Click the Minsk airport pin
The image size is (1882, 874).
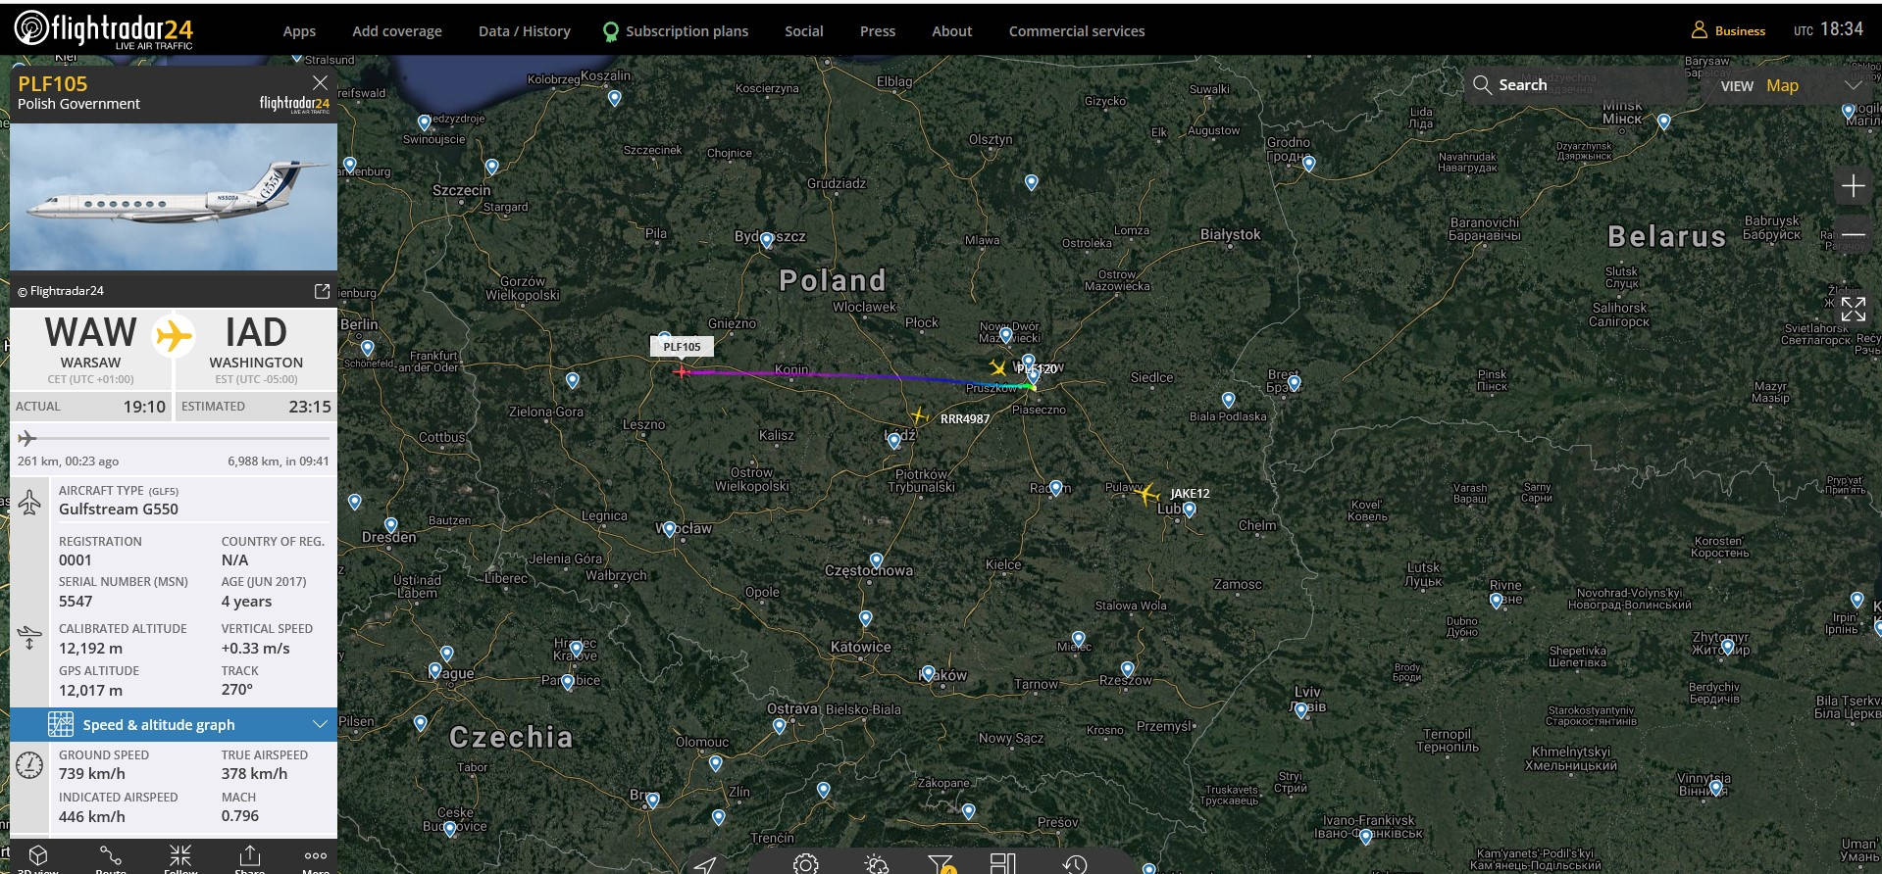coord(1663,122)
